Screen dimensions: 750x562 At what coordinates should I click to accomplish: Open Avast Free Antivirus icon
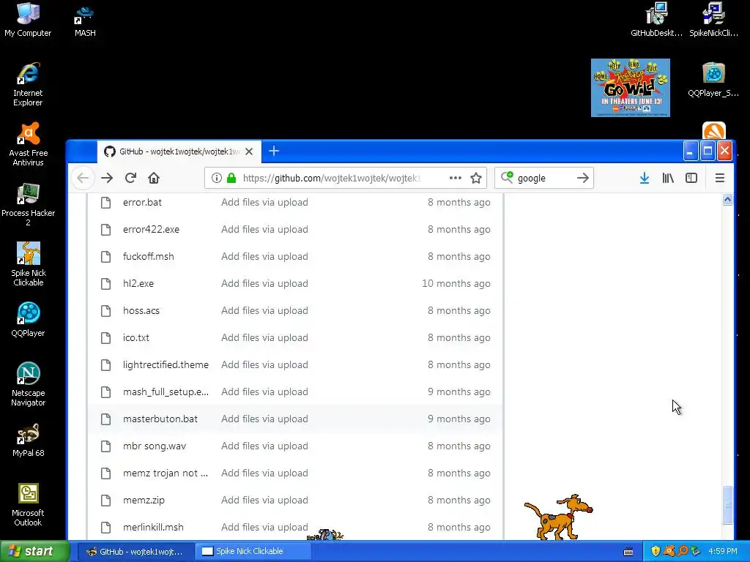29,144
